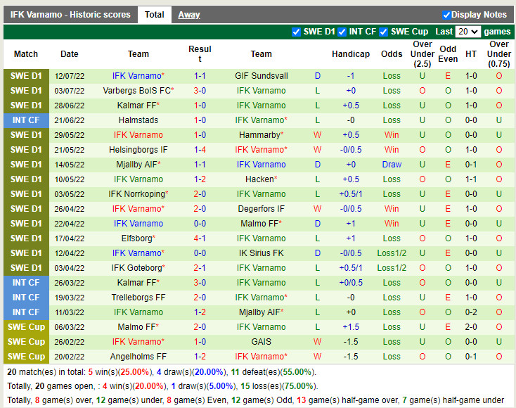Click IFK Goteborg team name
This screenshot has width=516, height=408.
[138, 268]
